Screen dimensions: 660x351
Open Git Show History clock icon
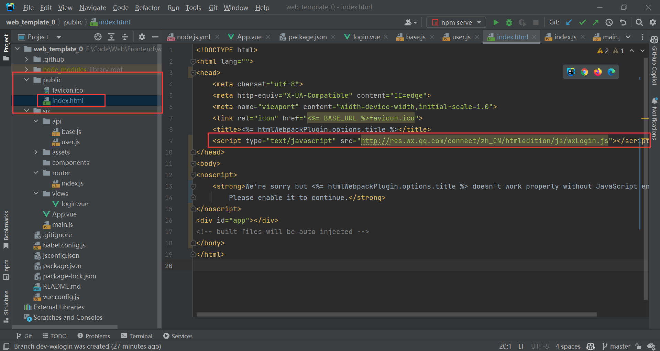[x=609, y=22]
